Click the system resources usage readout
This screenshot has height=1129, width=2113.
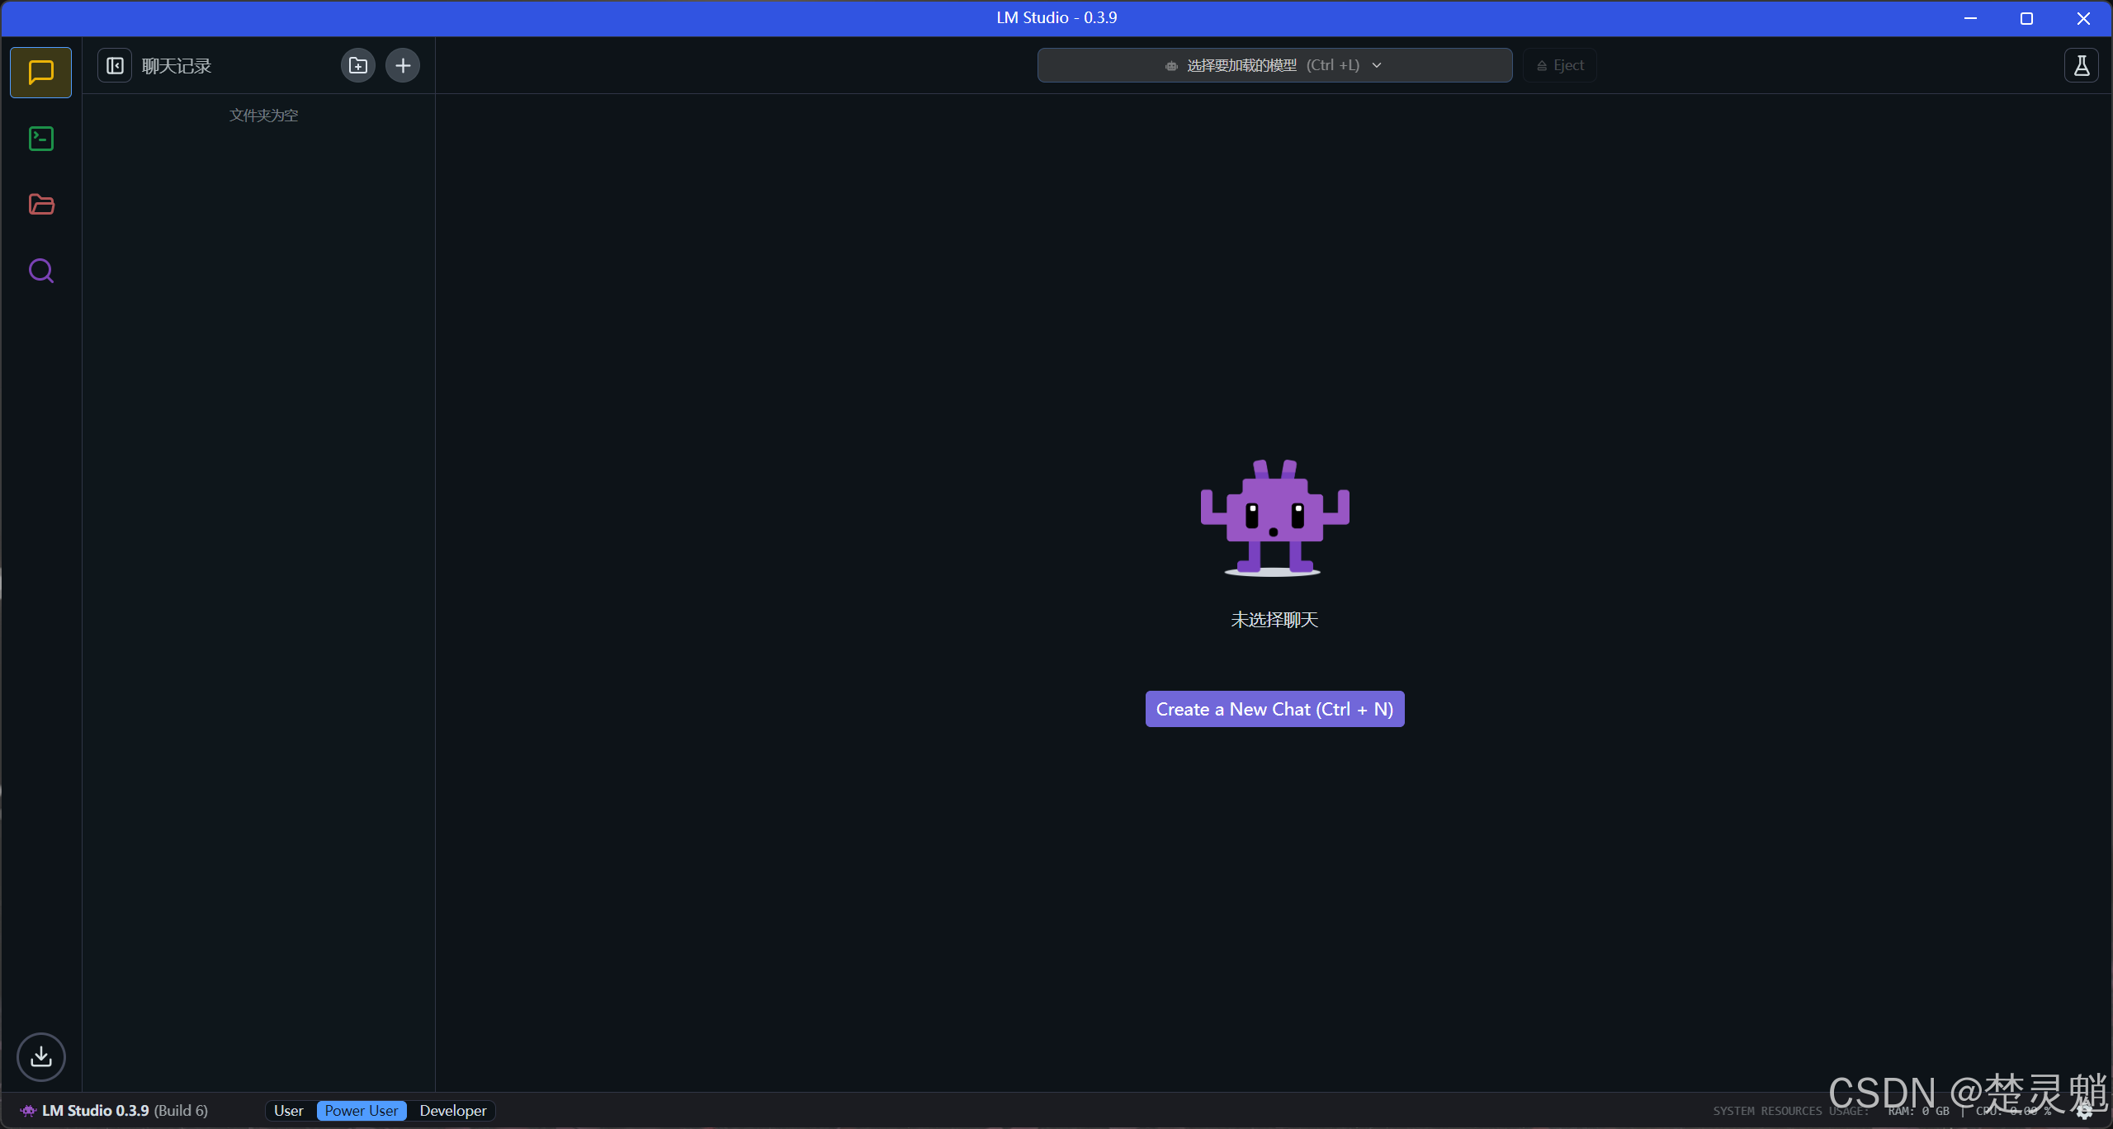1791,1112
